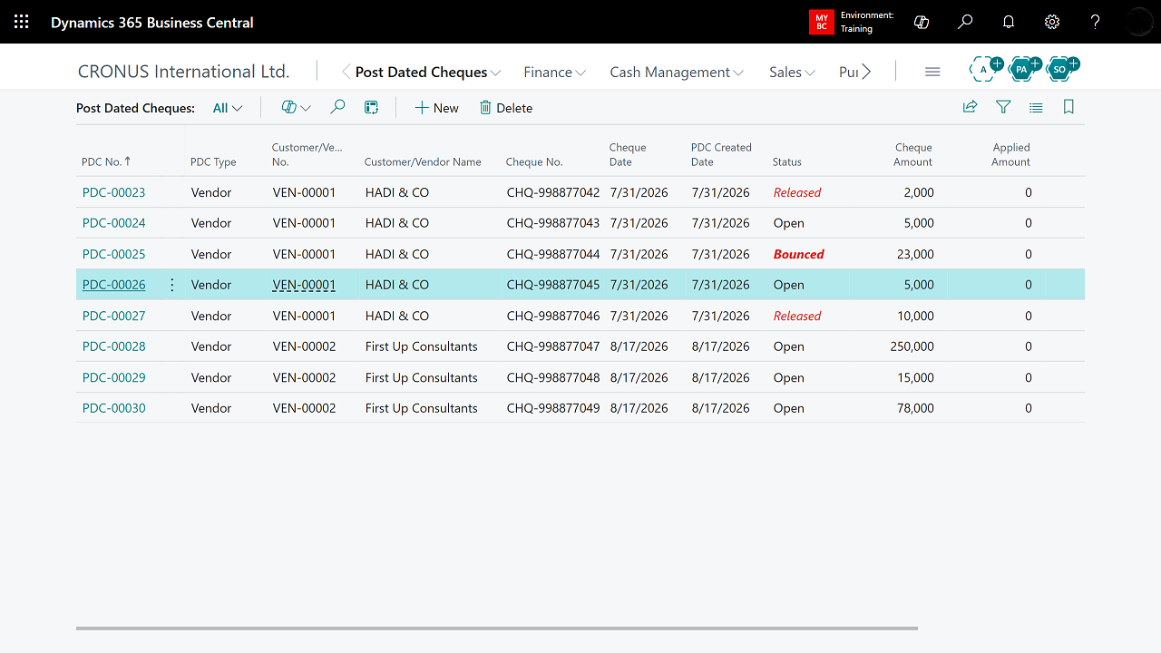The image size is (1161, 653).
Task: Click New to create a cheque
Action: [436, 108]
